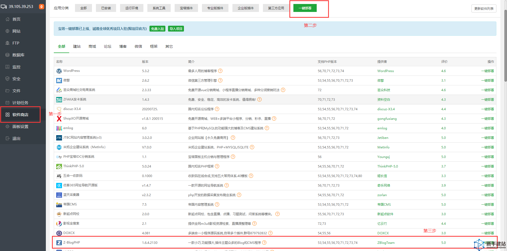The height and width of the screenshot is (251, 507).
Task: Click the Z-BlogPHP logo icon
Action: tap(59, 243)
